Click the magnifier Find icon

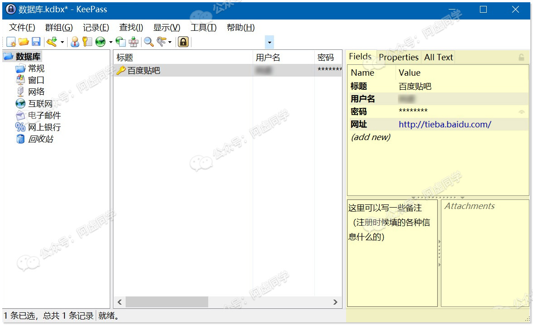pyautogui.click(x=148, y=42)
